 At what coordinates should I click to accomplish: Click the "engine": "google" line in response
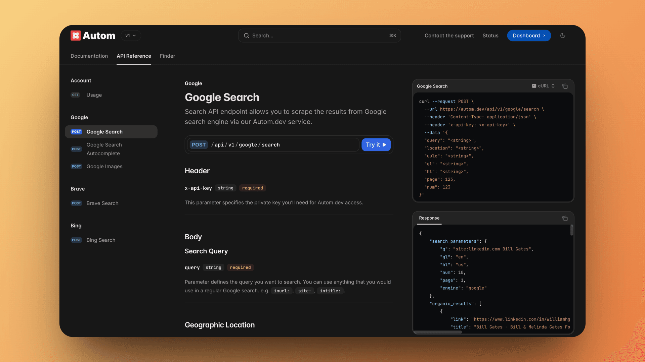click(463, 288)
